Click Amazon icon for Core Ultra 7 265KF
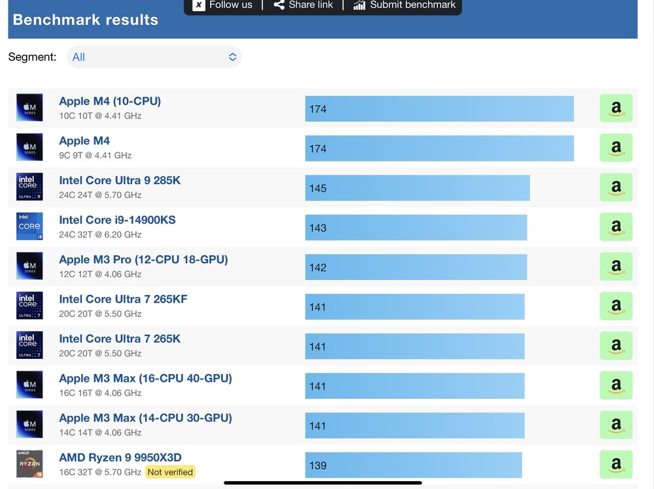This screenshot has height=489, width=654. click(x=616, y=307)
